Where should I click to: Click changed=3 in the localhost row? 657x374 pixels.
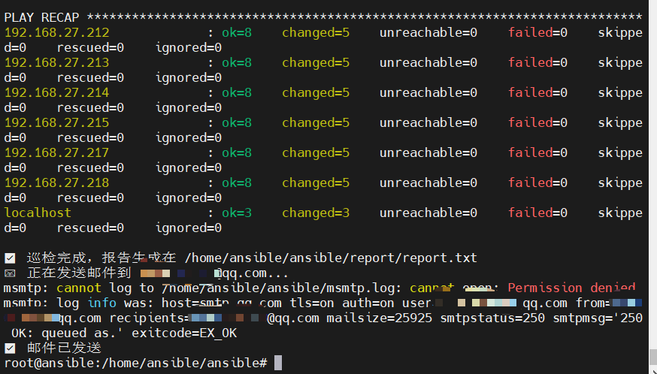(x=316, y=213)
